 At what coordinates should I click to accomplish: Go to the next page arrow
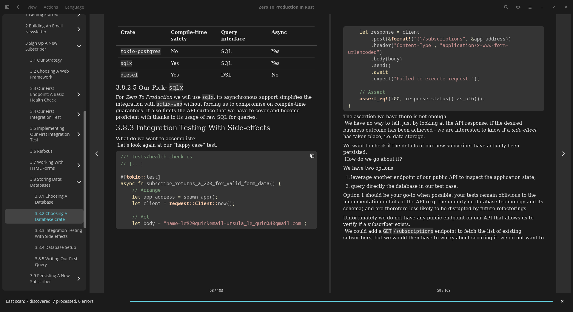pyautogui.click(x=563, y=154)
